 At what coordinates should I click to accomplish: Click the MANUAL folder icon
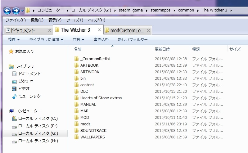pos(76,104)
